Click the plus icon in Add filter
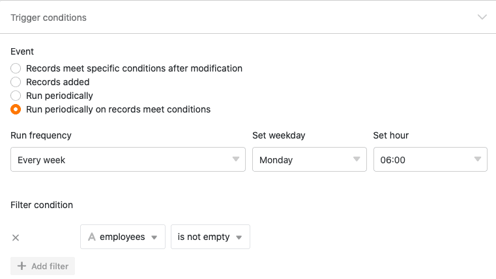The height and width of the screenshot is (279, 496). [22, 266]
